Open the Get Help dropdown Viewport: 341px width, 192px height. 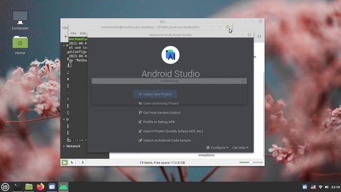click(x=240, y=148)
